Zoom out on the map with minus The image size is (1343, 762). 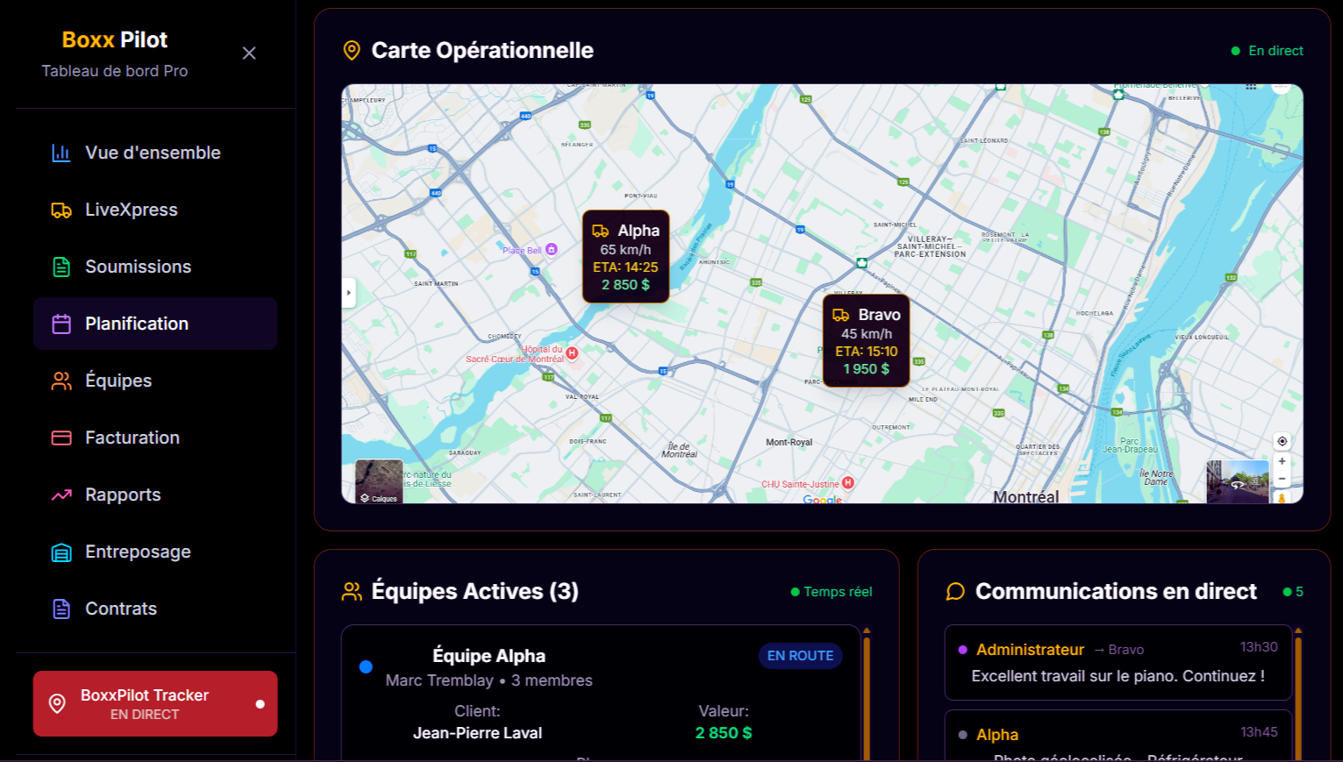coord(1282,479)
